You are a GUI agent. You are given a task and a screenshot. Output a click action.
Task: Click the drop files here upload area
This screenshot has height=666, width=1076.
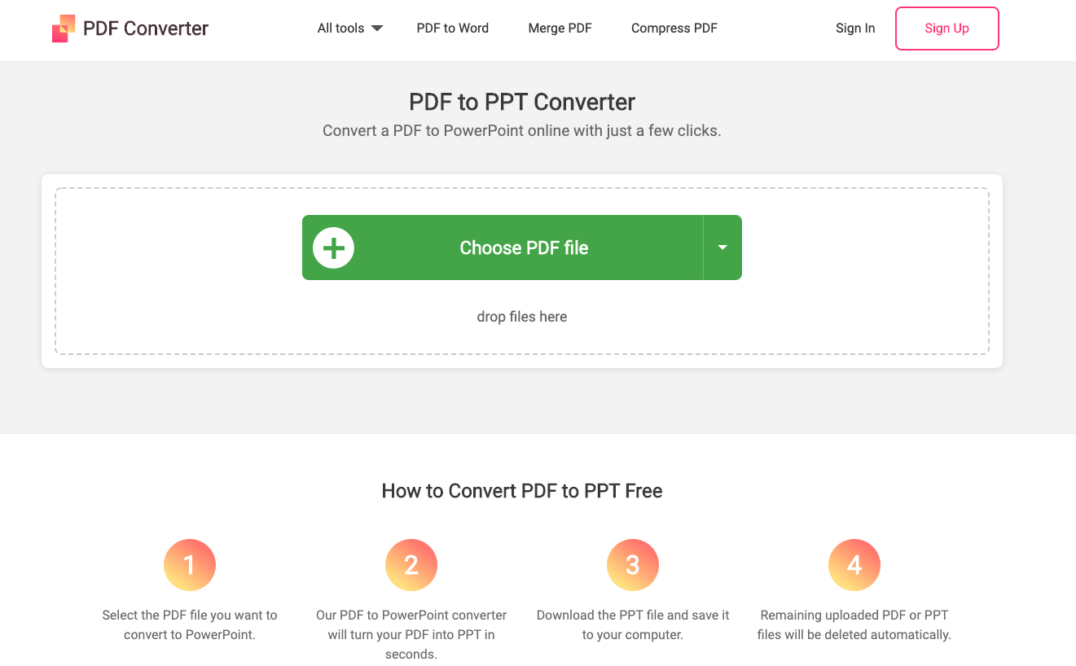521,317
